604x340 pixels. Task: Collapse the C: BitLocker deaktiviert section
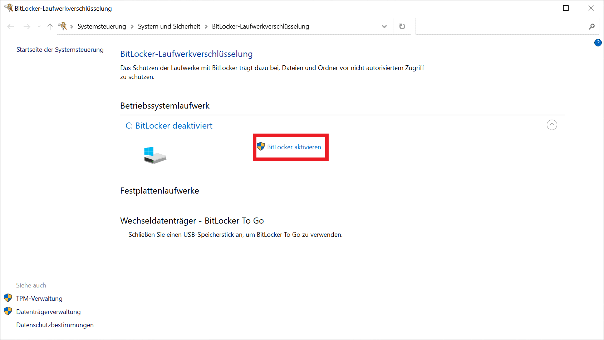pyautogui.click(x=552, y=125)
